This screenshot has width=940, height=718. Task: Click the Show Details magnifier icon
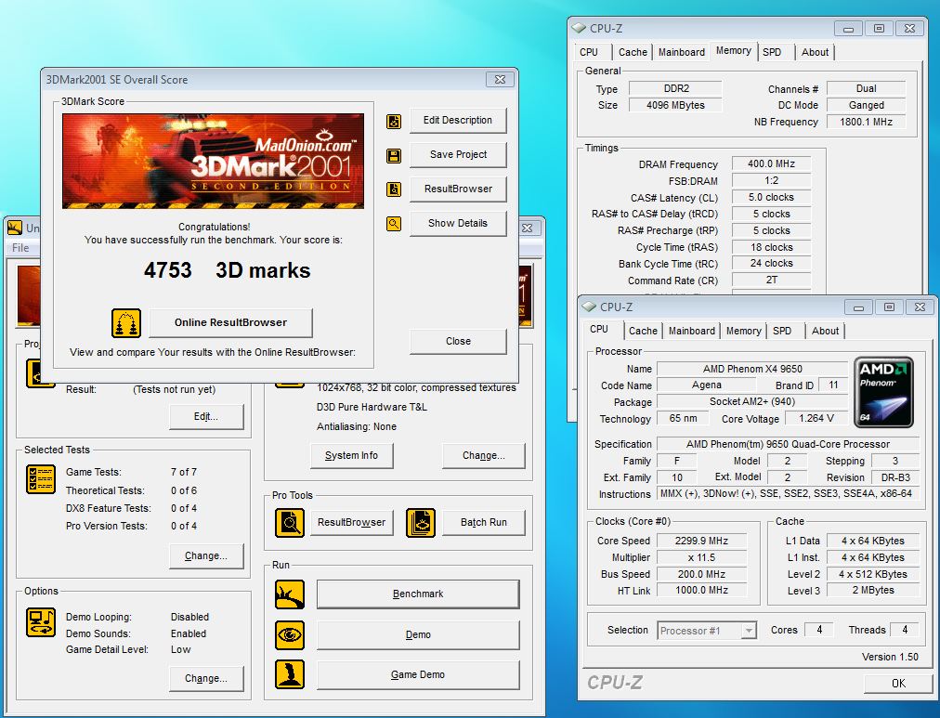click(394, 224)
